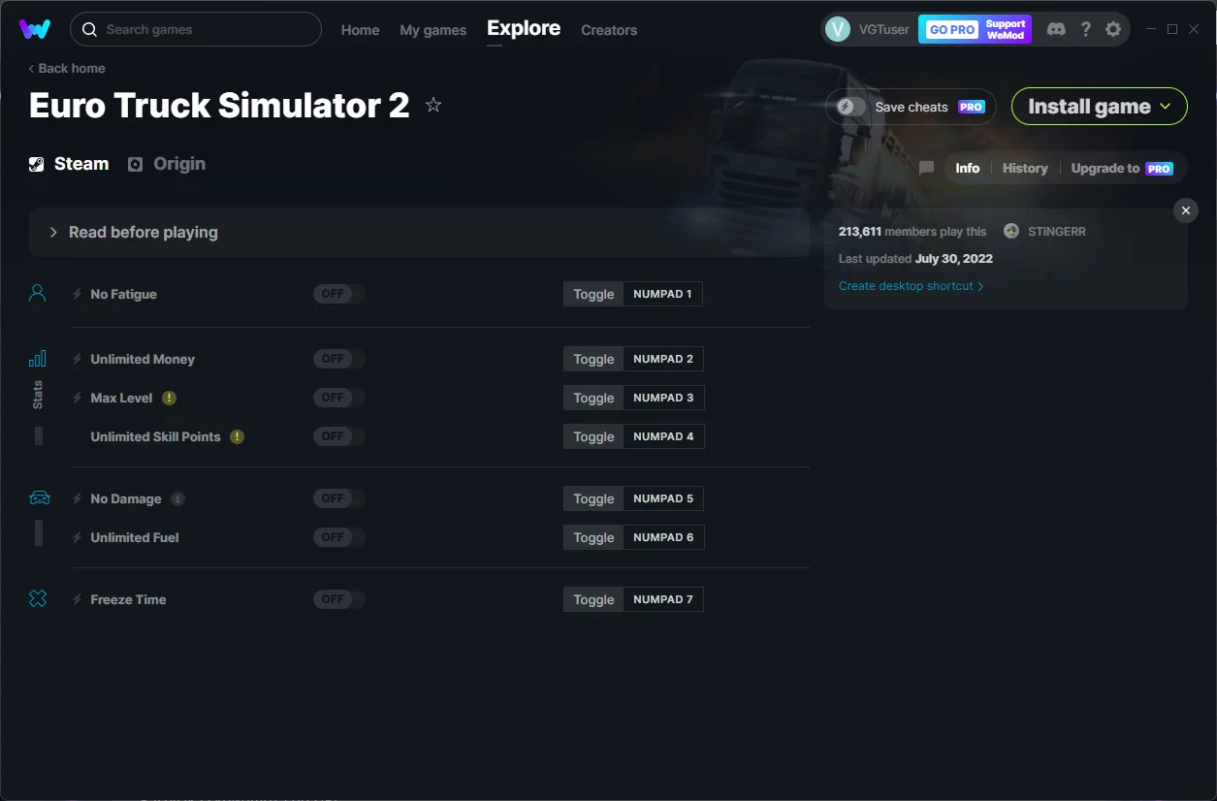Open the chat comments icon
The width and height of the screenshot is (1217, 801).
pos(926,168)
